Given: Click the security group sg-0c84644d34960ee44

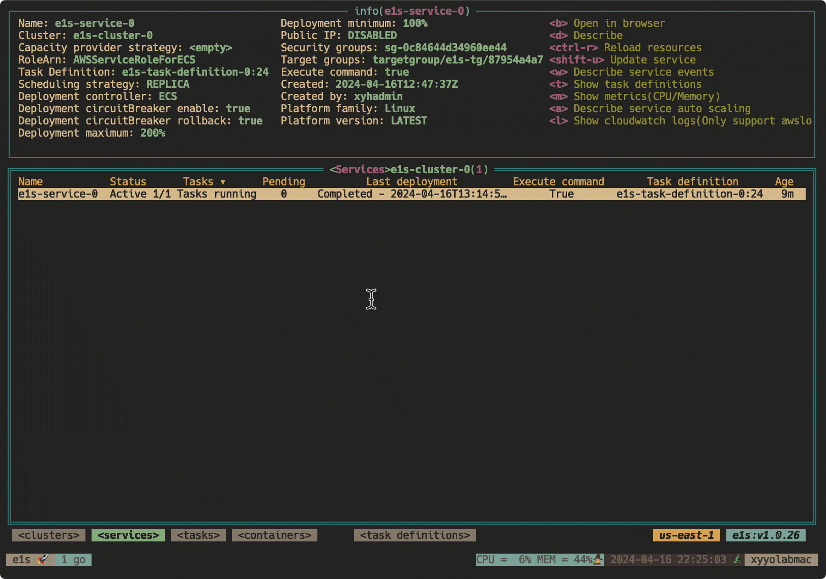Looking at the screenshot, I should (x=446, y=48).
